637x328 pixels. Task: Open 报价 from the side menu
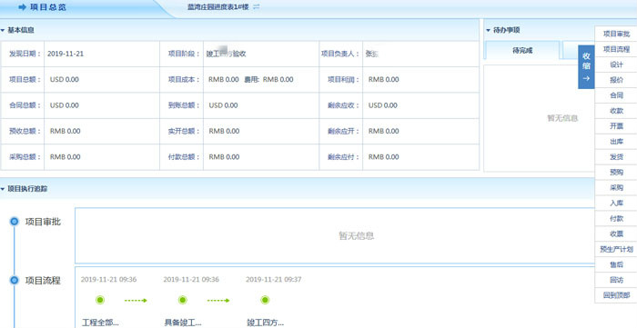[616, 80]
